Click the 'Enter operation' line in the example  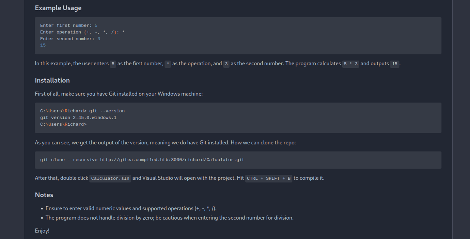point(82,32)
